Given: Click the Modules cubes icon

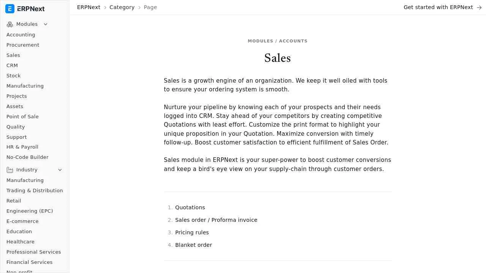Looking at the screenshot, I should click(x=10, y=24).
